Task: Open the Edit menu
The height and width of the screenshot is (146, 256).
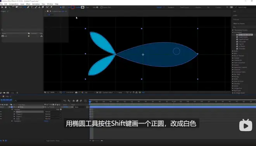Action: pos(5,4)
